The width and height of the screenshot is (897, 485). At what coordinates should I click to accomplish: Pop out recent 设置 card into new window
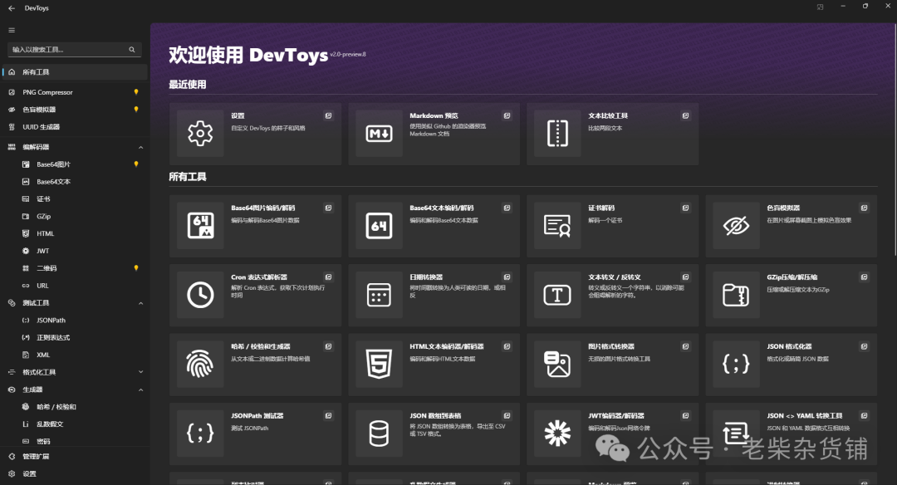tap(328, 115)
